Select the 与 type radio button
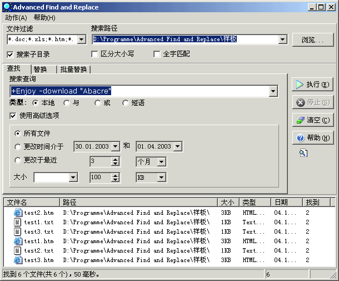 pos(67,103)
